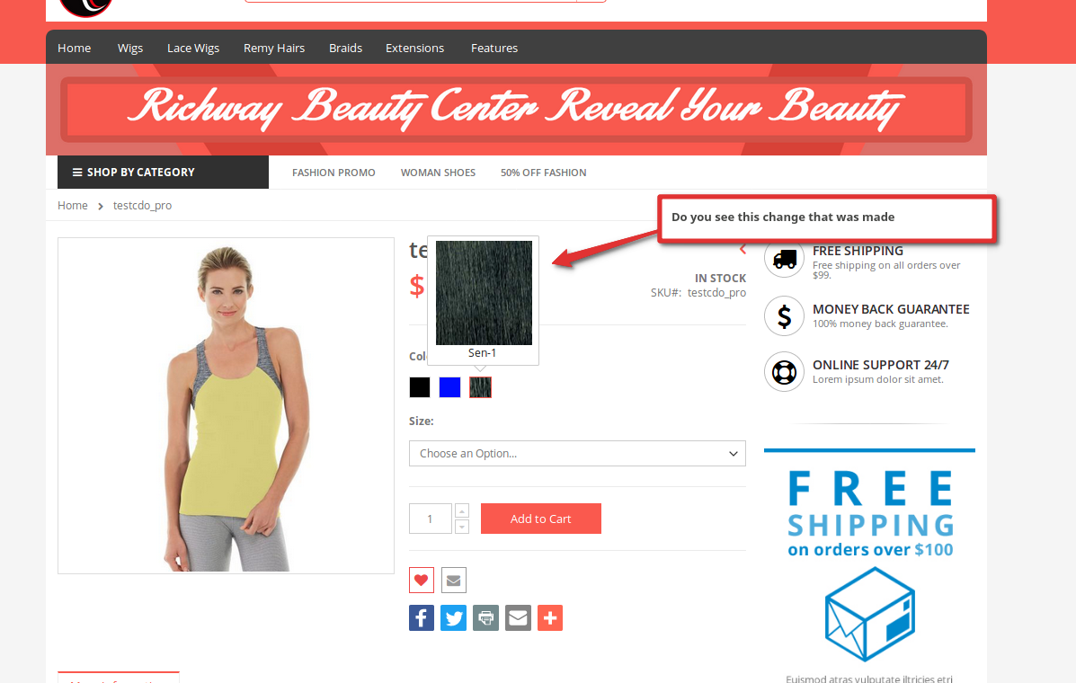Open the Lace Wigs menu

click(x=193, y=48)
